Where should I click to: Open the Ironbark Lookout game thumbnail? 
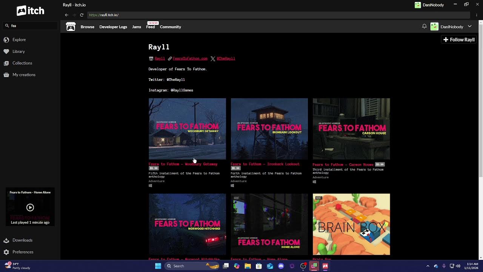pos(269,129)
